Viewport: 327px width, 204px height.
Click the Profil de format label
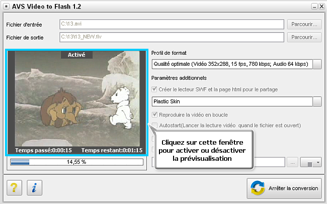(x=169, y=53)
